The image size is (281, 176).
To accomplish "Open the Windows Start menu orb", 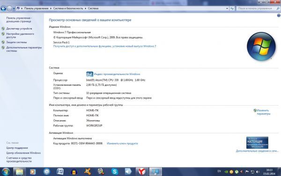I will point(6,172).
